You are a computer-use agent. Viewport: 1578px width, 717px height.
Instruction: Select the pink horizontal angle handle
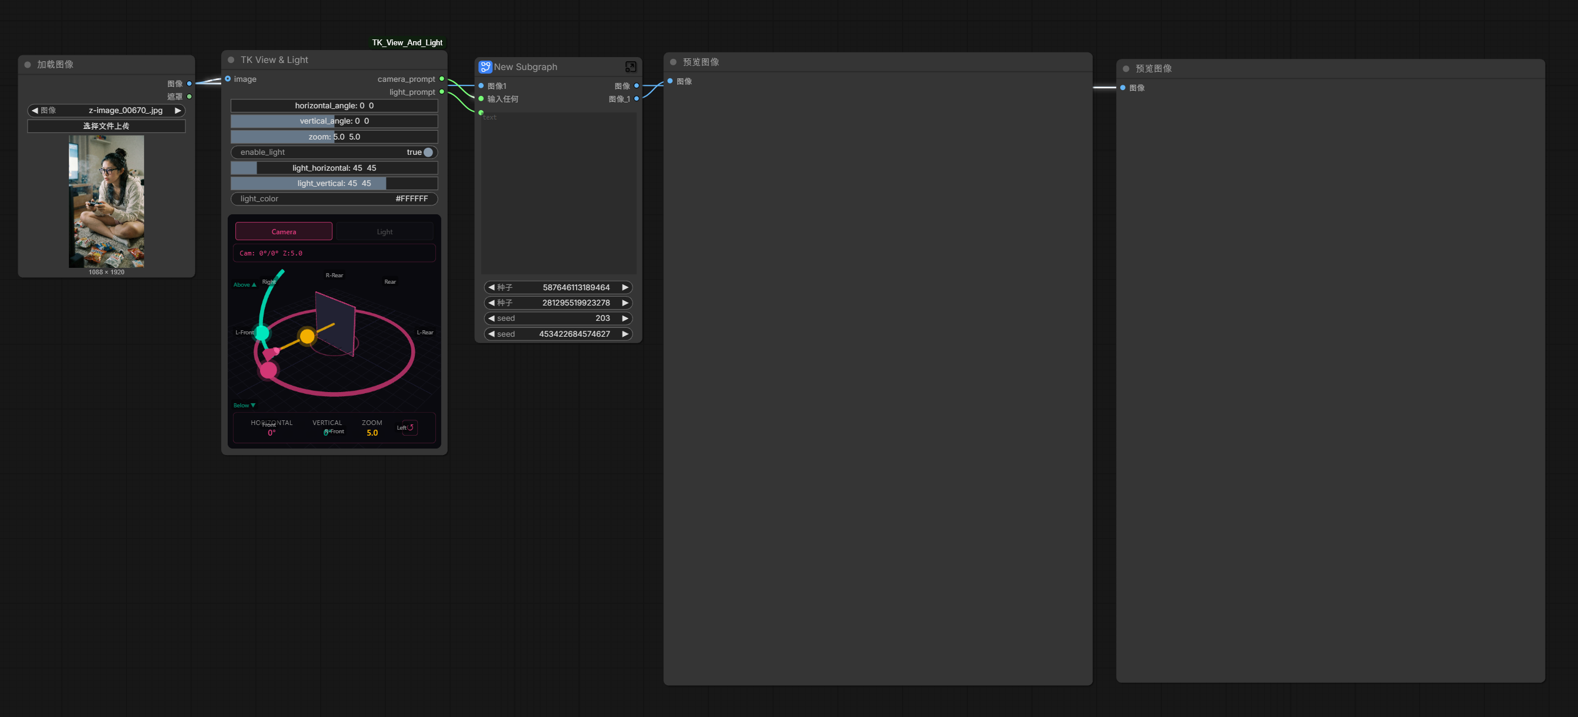268,370
